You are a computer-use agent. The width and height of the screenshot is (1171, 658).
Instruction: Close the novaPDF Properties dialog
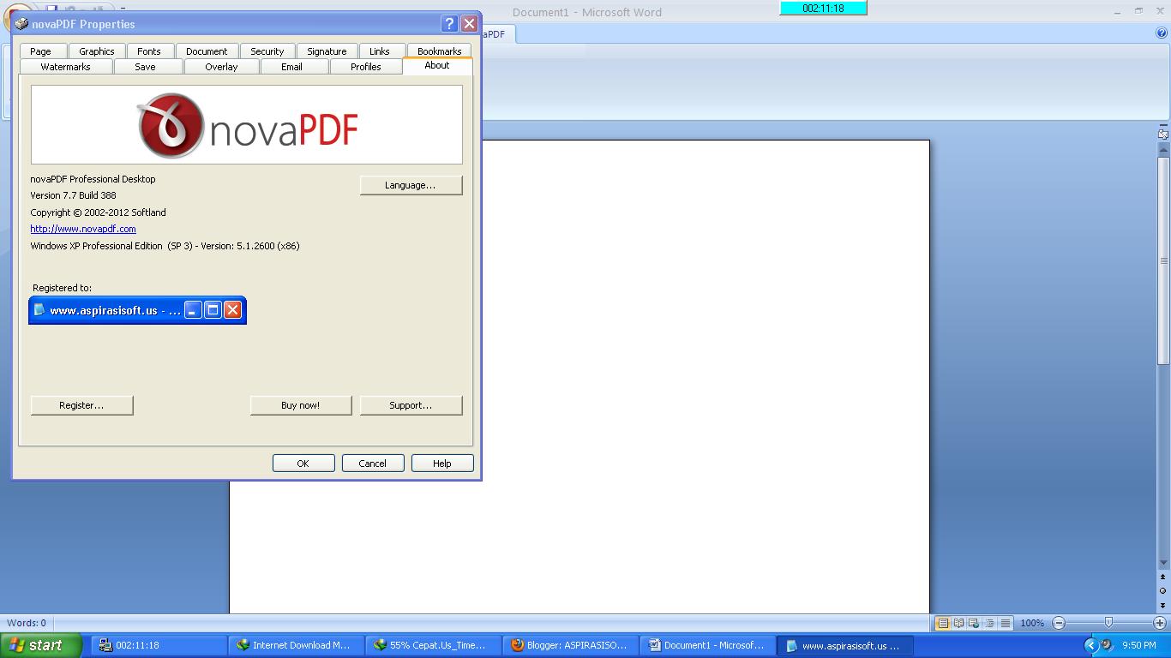click(469, 24)
